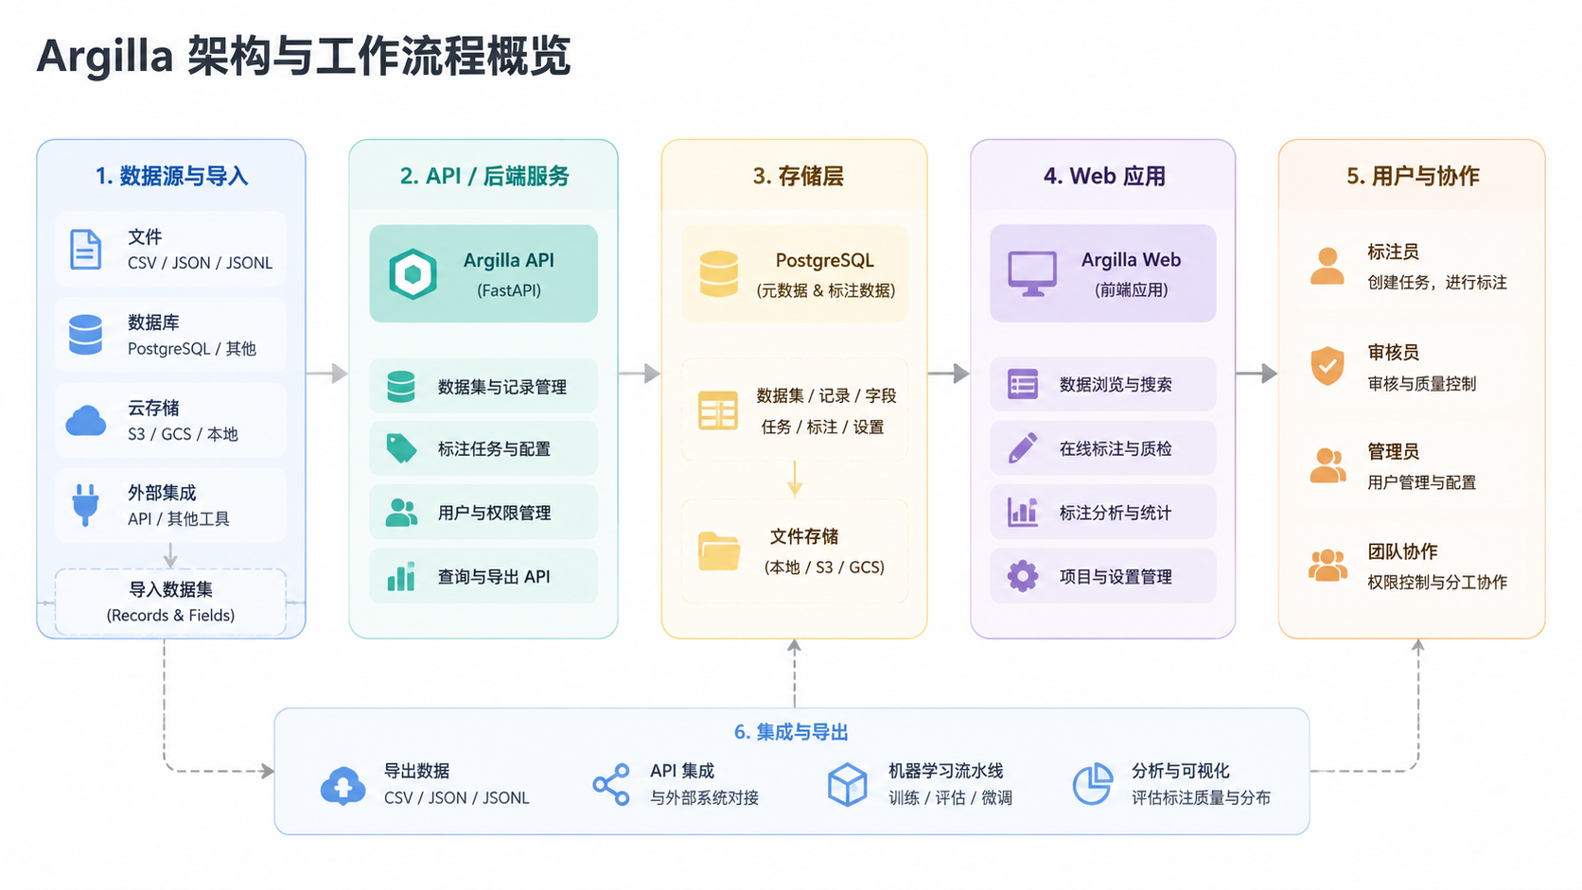Screen dimensions: 1582x890
Task: Click the PostgreSQL / 其他 text under 数据库
Action: pyautogui.click(x=192, y=349)
